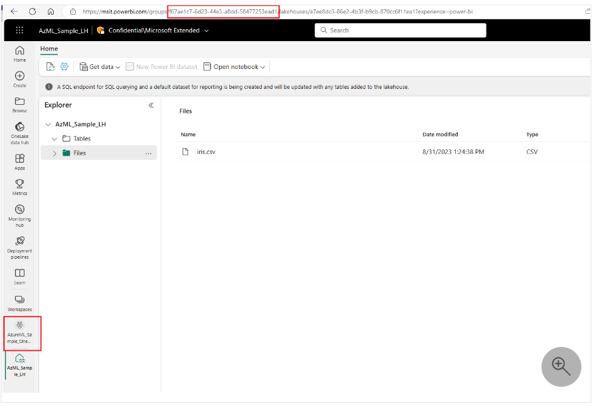Click the iris.csv file icon

[x=185, y=152]
